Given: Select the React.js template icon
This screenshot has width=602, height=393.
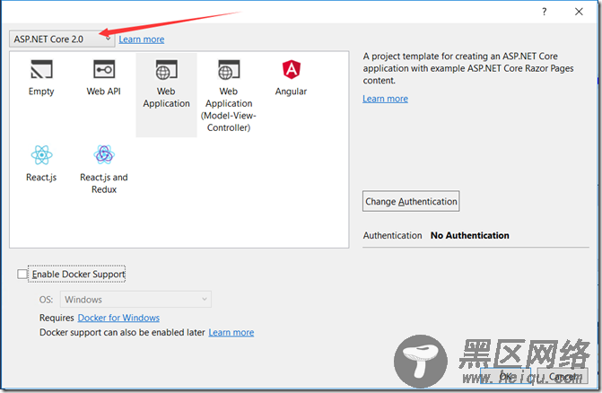Looking at the screenshot, I should click(41, 155).
